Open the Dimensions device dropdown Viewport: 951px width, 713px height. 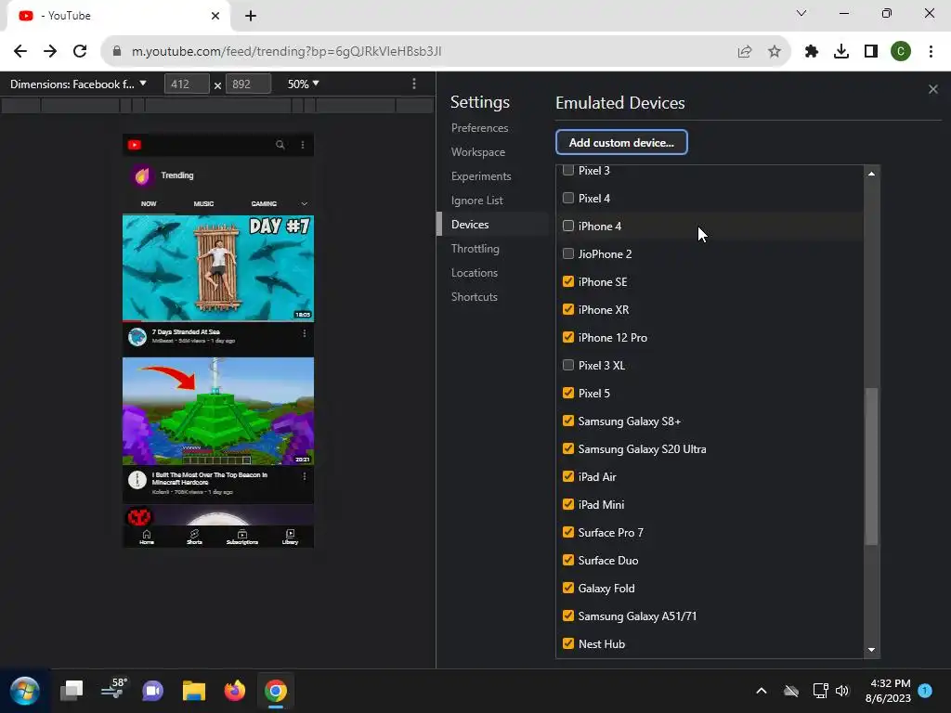(x=78, y=84)
